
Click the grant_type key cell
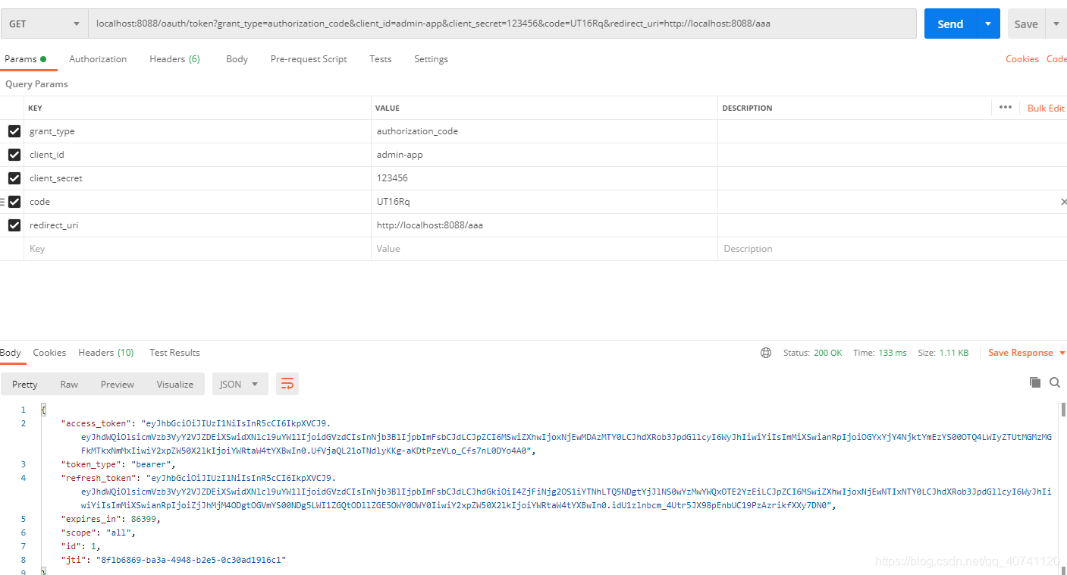tap(197, 131)
